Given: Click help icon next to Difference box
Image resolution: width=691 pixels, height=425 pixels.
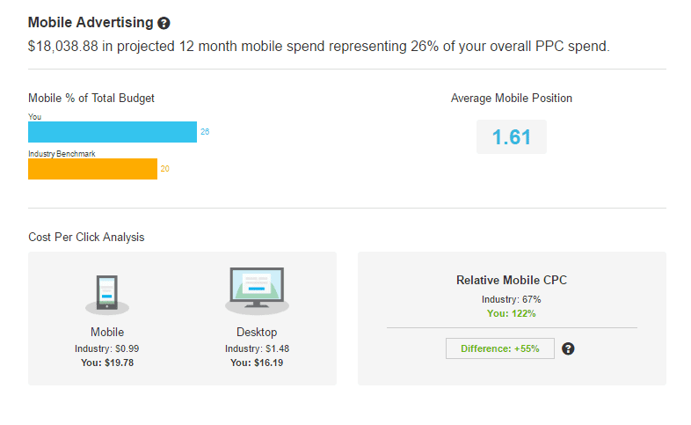Looking at the screenshot, I should (568, 348).
